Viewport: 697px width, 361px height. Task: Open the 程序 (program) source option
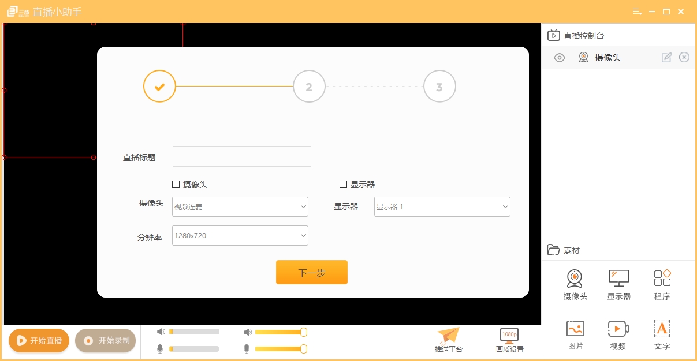pos(662,284)
